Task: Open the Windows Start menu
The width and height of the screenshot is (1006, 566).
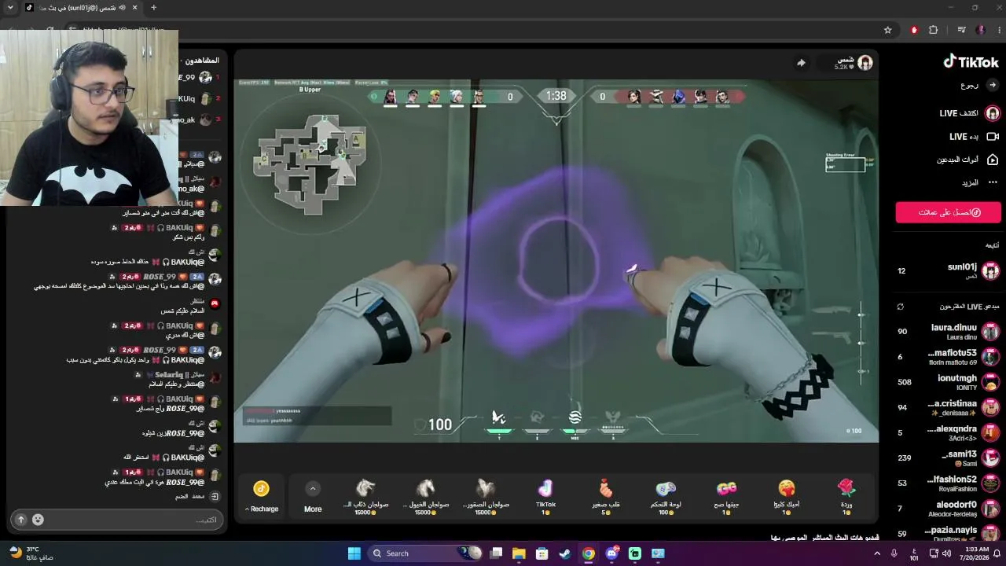Action: coord(354,553)
